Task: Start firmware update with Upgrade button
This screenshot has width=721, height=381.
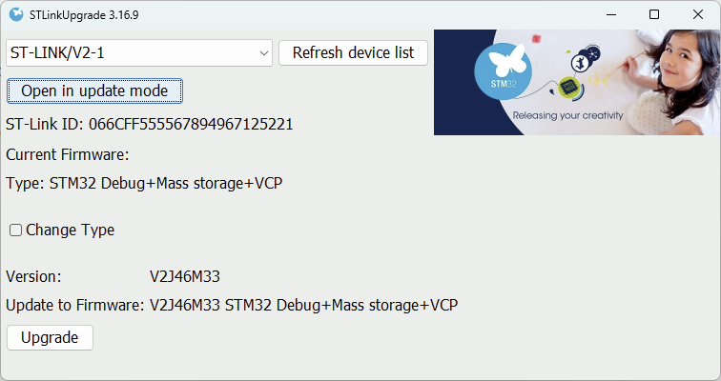Action: pyautogui.click(x=50, y=337)
